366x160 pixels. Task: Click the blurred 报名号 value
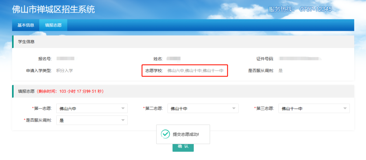65,59
